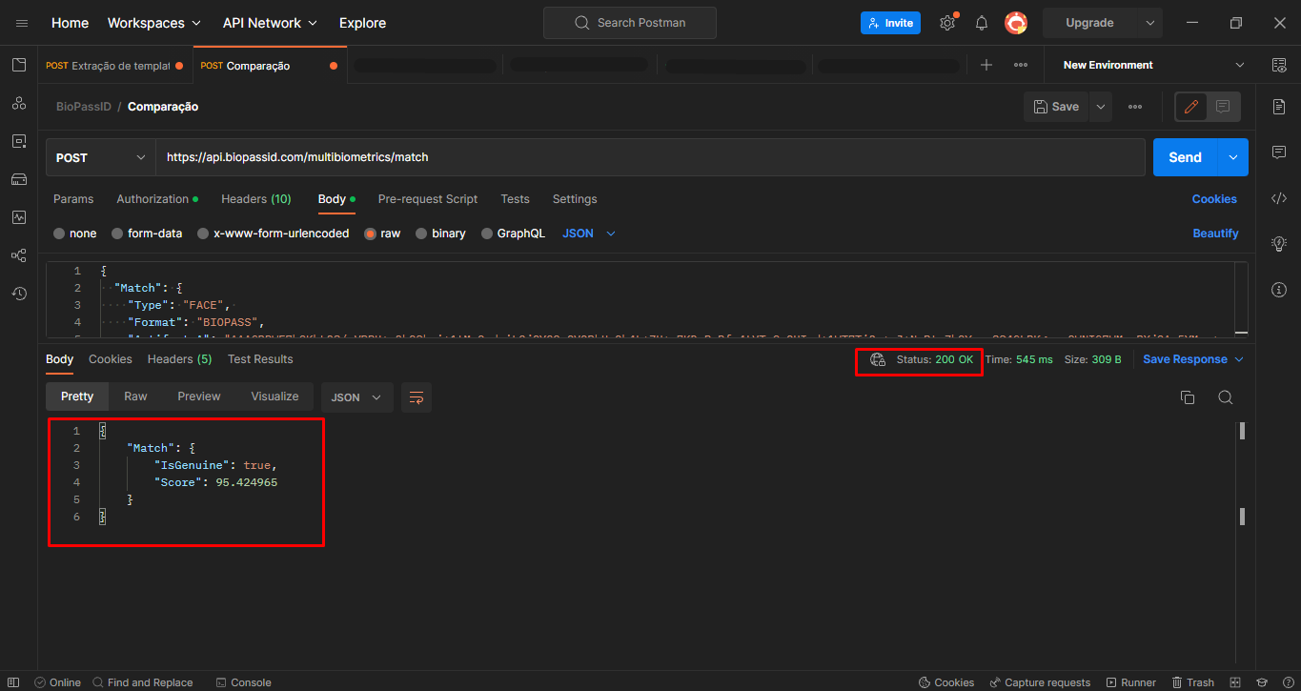Screen dimensions: 1301x691
Task: Open Documentation icon in right sidebar
Action: (1279, 107)
